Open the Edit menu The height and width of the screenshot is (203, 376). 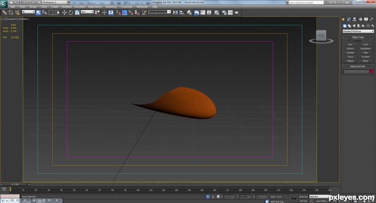[x=13, y=7]
